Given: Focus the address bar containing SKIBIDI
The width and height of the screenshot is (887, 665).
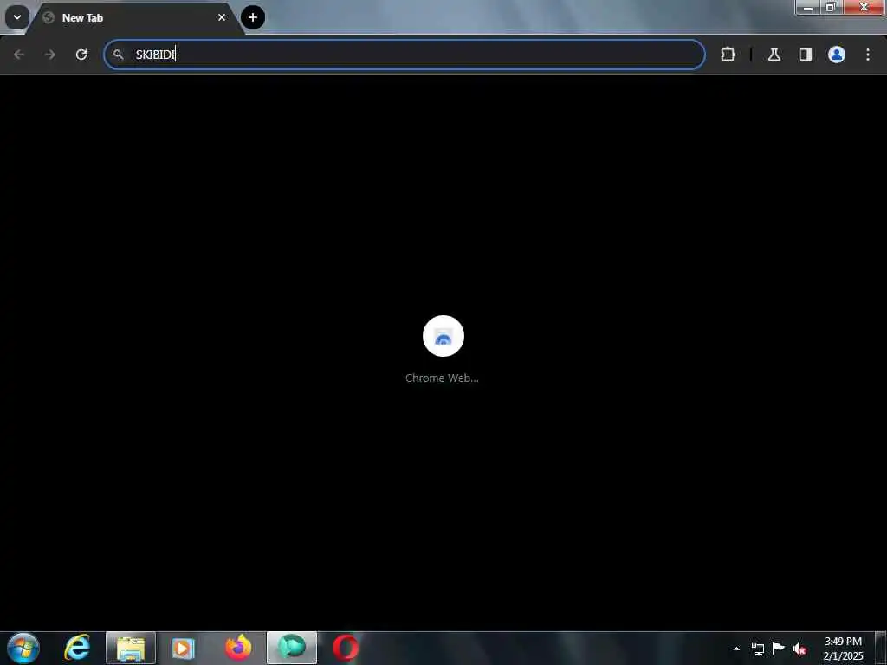Looking at the screenshot, I should point(405,55).
